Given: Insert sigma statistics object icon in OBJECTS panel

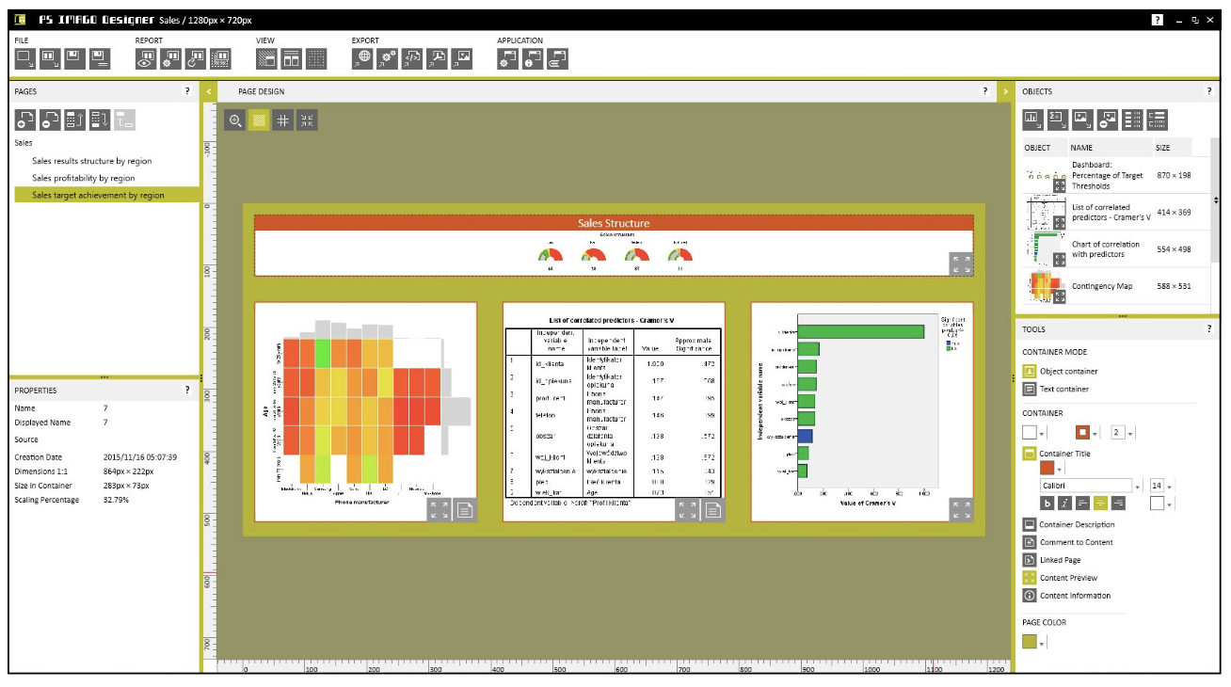Looking at the screenshot, I should pyautogui.click(x=1058, y=120).
